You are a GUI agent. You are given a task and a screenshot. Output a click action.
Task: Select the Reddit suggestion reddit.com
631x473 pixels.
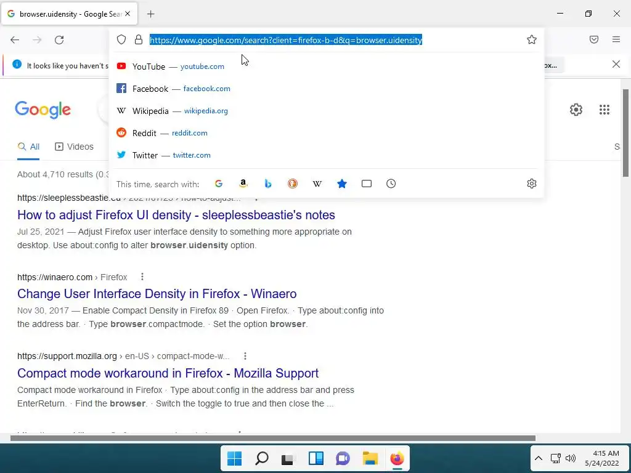[326, 133]
